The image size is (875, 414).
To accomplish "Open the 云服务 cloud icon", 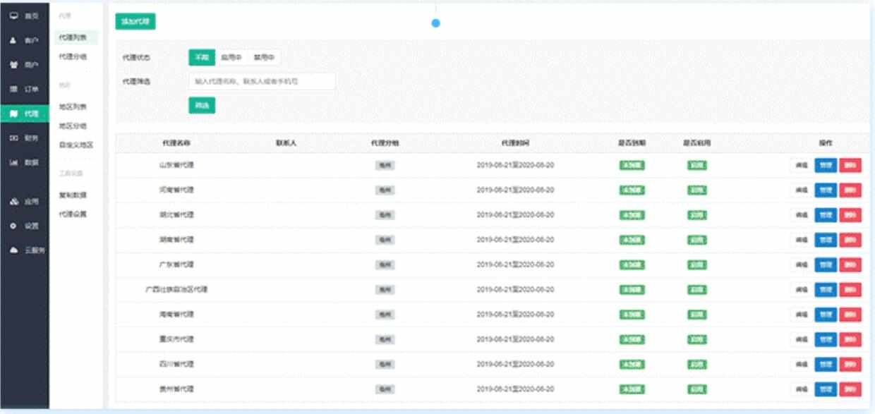I will 13,250.
